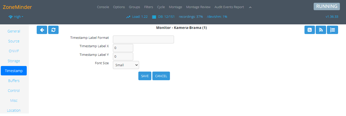Click the RUNNING status button

[327, 7]
